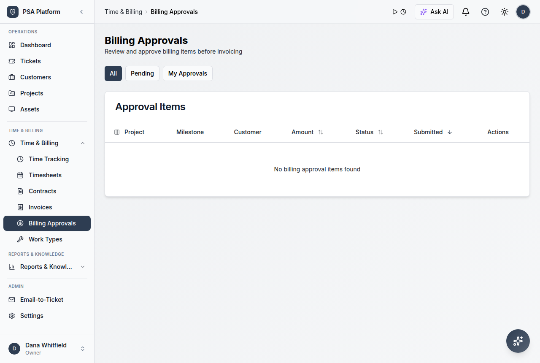The image size is (540, 363).
Task: Sort by Amount column arrows
Action: tap(321, 132)
